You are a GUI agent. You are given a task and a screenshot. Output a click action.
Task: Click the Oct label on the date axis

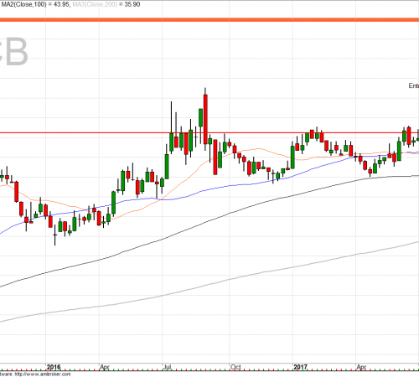pos(235,367)
